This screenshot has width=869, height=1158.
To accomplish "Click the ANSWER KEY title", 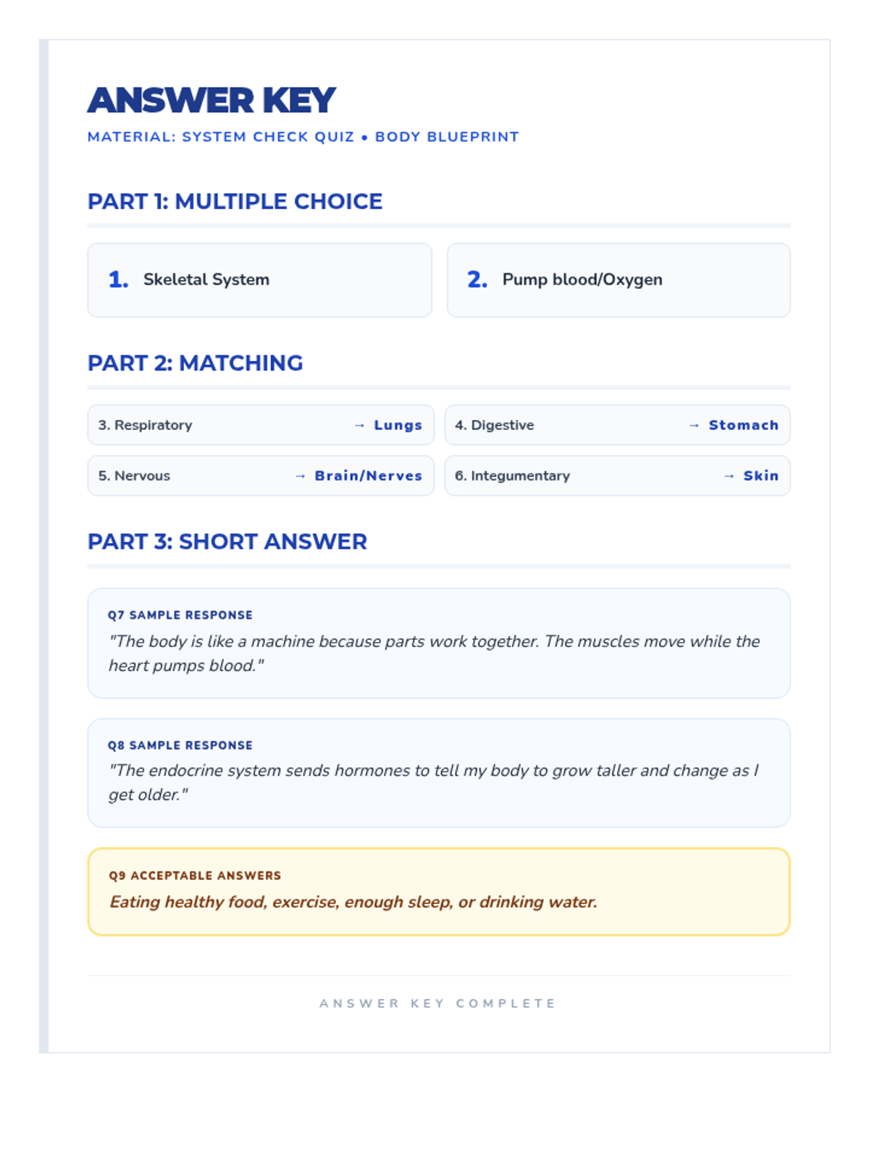I will [211, 101].
